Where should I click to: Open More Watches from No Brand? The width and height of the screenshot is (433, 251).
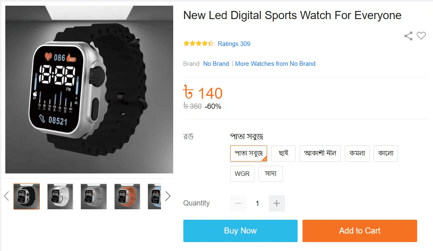[275, 64]
